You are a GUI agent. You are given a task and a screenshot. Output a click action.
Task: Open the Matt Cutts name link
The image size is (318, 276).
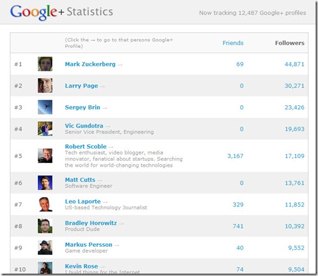coord(80,180)
